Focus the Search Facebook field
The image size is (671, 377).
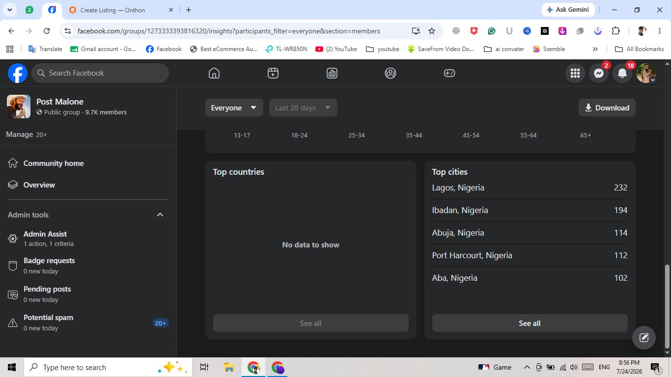pyautogui.click(x=100, y=73)
